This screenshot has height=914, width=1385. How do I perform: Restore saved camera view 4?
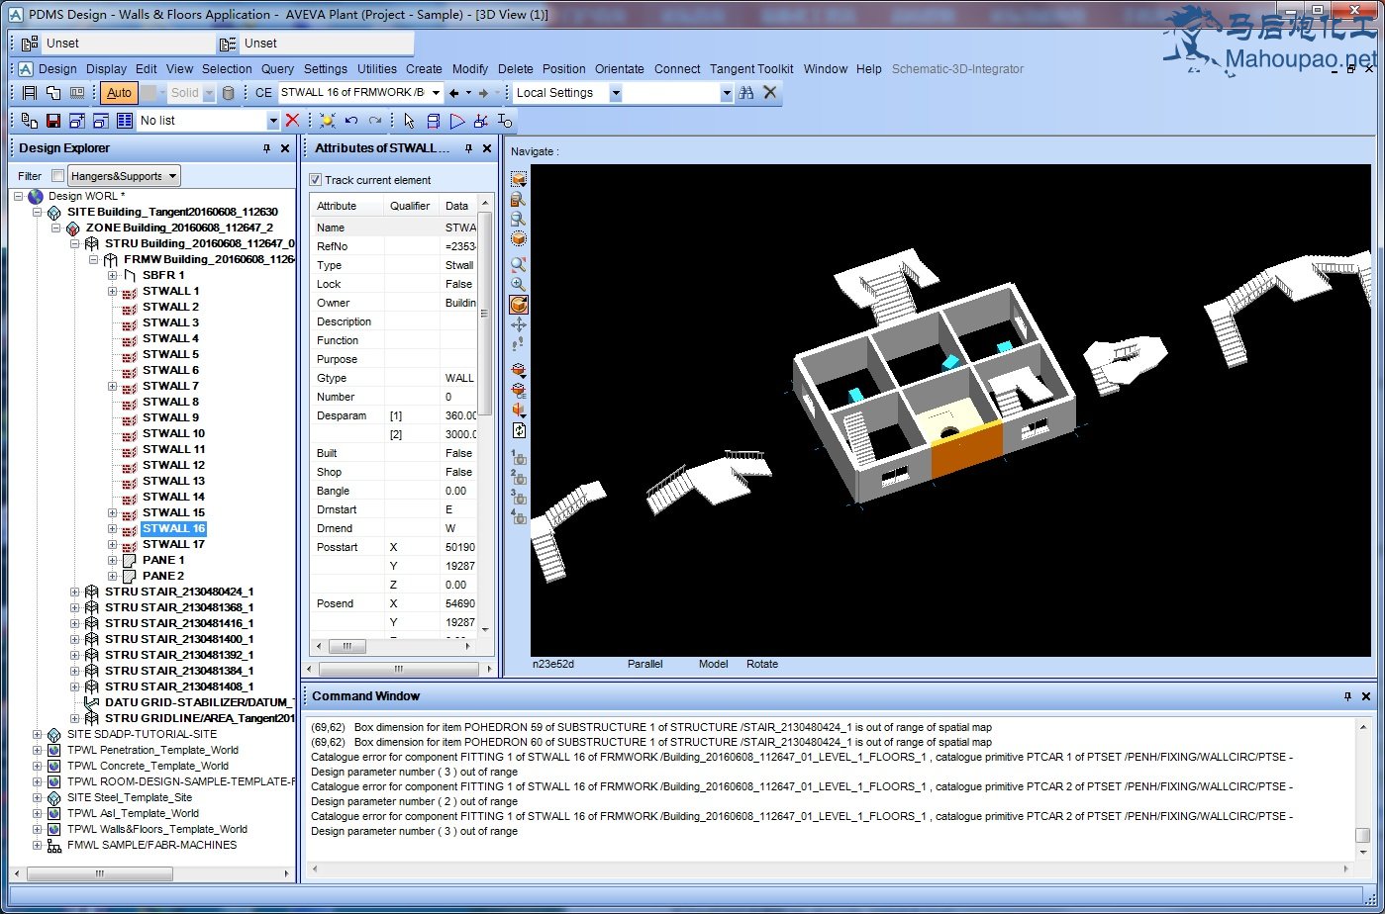tap(519, 516)
